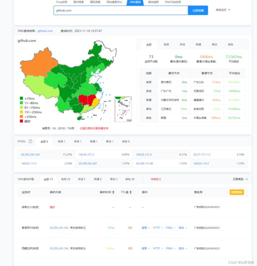Click the blue 立即检测 button
Viewport: 257px width, 266px height.
198,10
